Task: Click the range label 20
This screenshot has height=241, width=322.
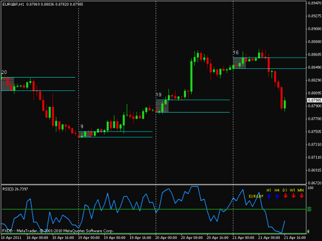Action: [4, 72]
